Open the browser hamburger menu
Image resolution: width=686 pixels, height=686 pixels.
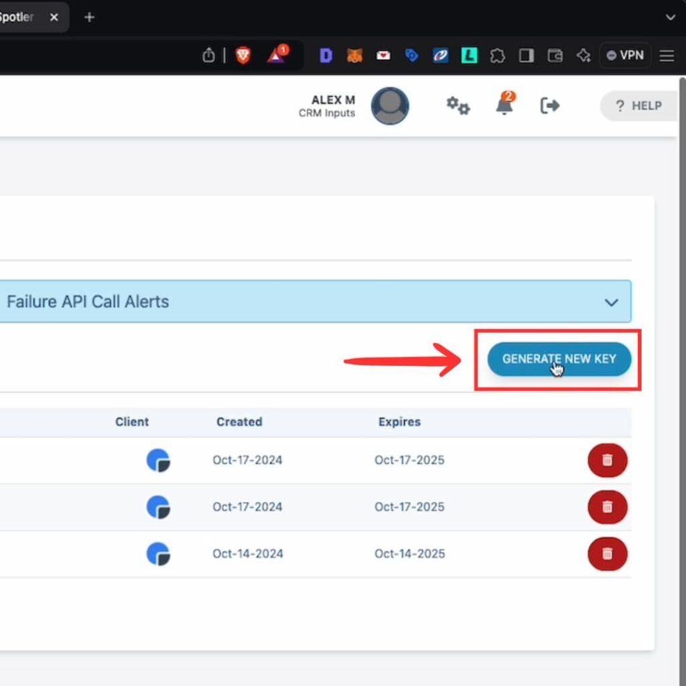tap(667, 56)
